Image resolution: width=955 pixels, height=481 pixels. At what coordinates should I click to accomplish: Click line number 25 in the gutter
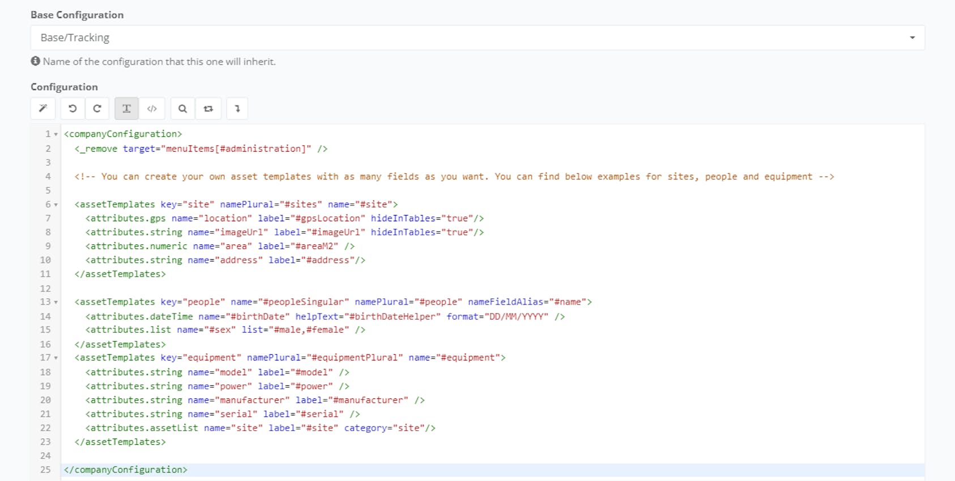coord(45,470)
